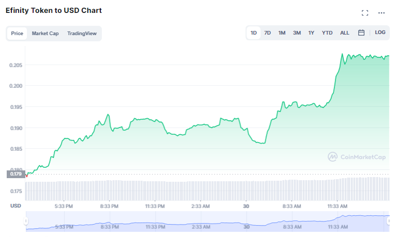This screenshot has width=396, height=237.
Task: Click the 0.185 y-axis label
Action: coord(16,149)
